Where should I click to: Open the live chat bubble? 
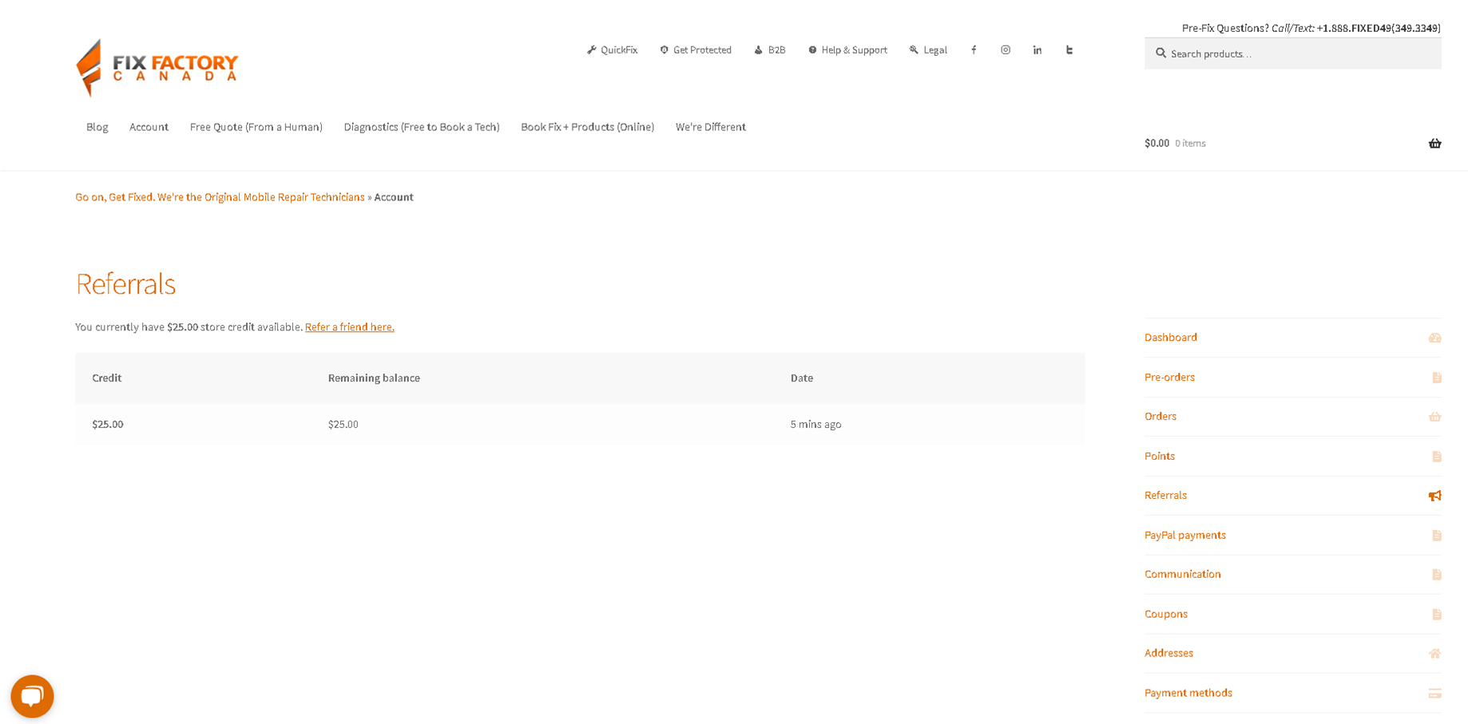point(32,696)
